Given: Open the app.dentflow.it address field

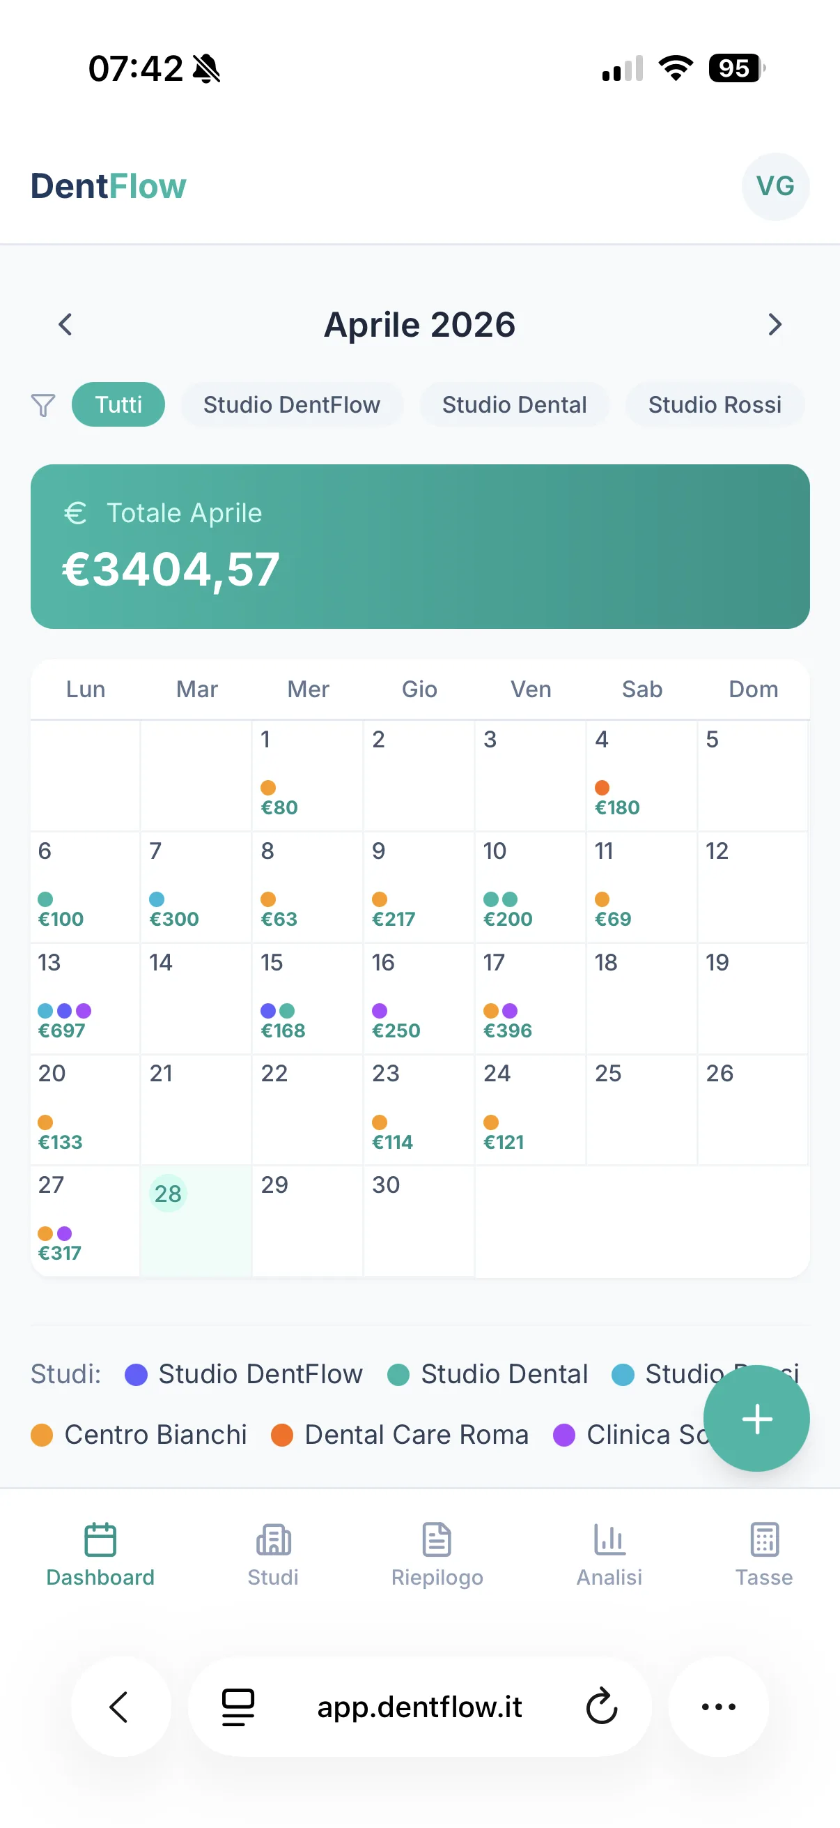Looking at the screenshot, I should point(419,1707).
